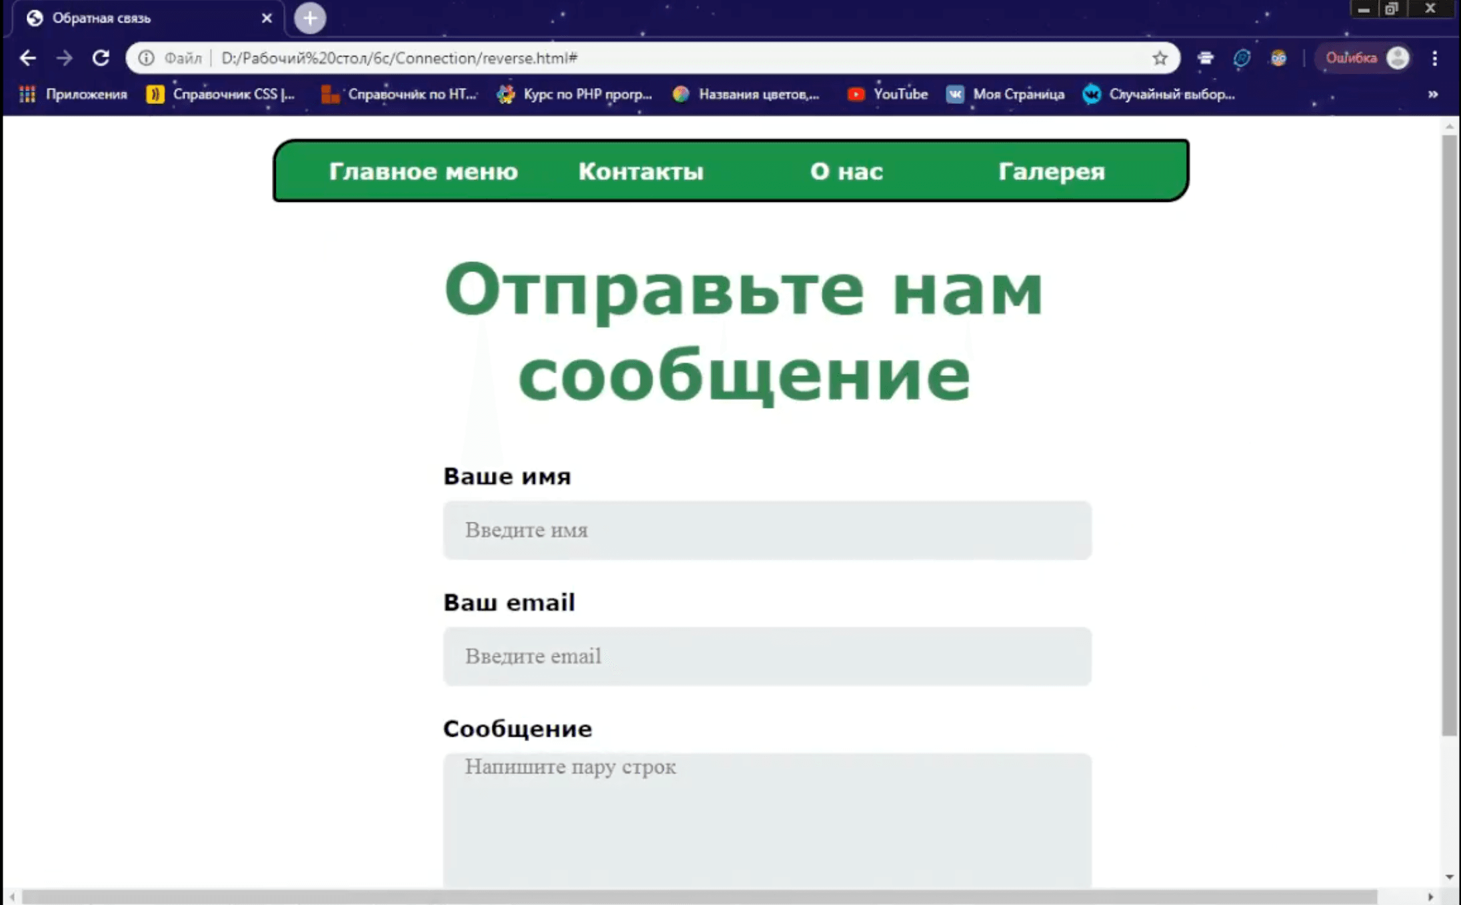Click the back navigation arrow

[x=27, y=58]
